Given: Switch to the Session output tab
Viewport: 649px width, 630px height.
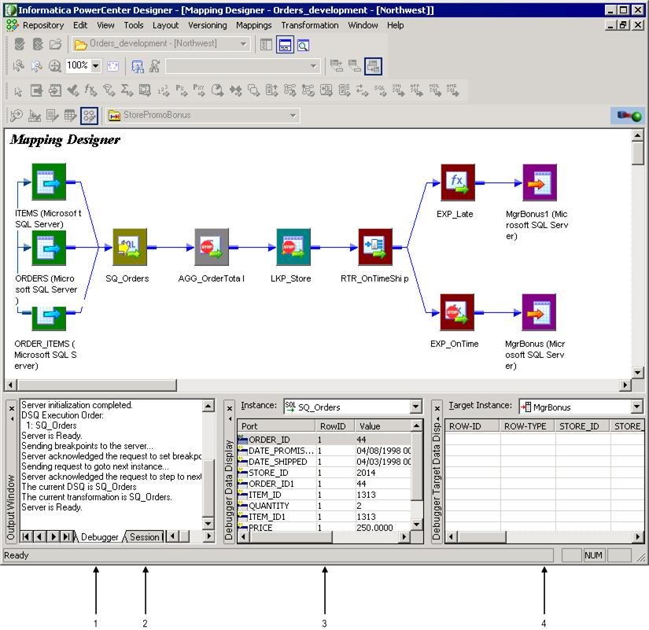Looking at the screenshot, I should point(144,537).
